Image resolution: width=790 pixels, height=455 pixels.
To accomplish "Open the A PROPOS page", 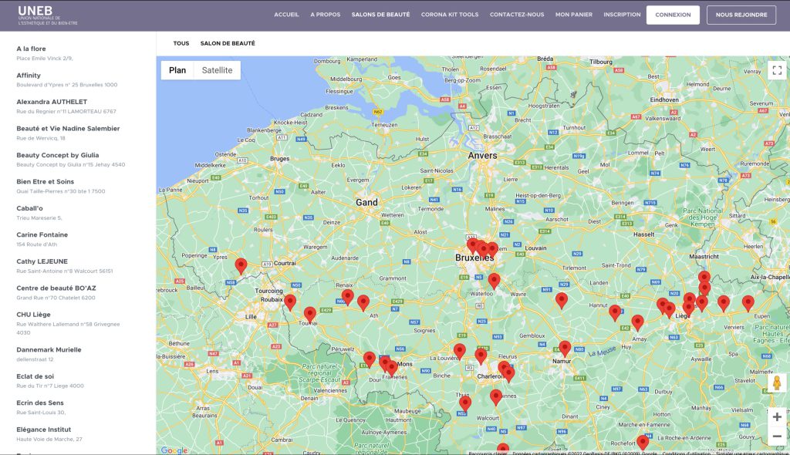I will 326,15.
